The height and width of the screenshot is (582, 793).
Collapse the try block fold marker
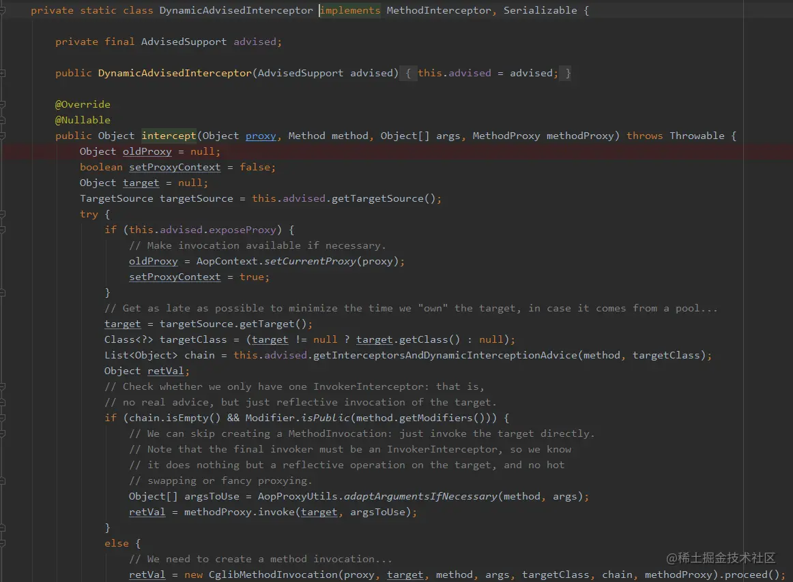[2, 214]
